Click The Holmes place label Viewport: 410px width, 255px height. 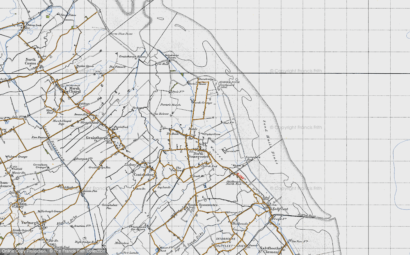[x=161, y=114]
